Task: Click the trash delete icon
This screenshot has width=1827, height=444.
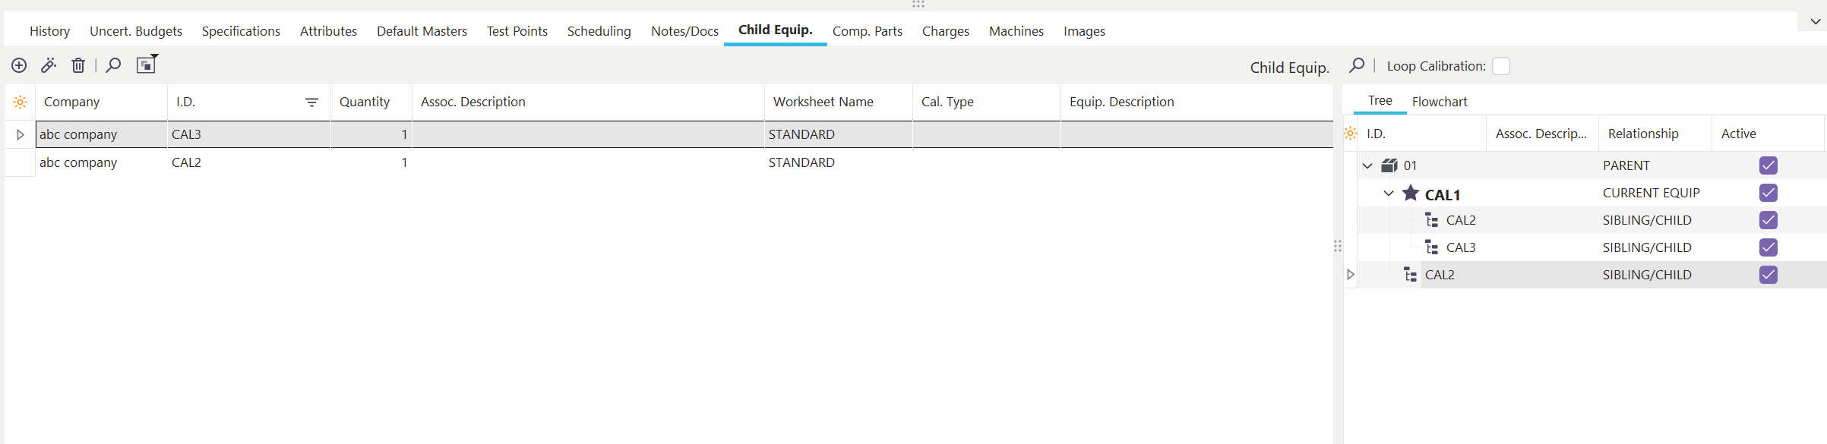Action: tap(78, 66)
